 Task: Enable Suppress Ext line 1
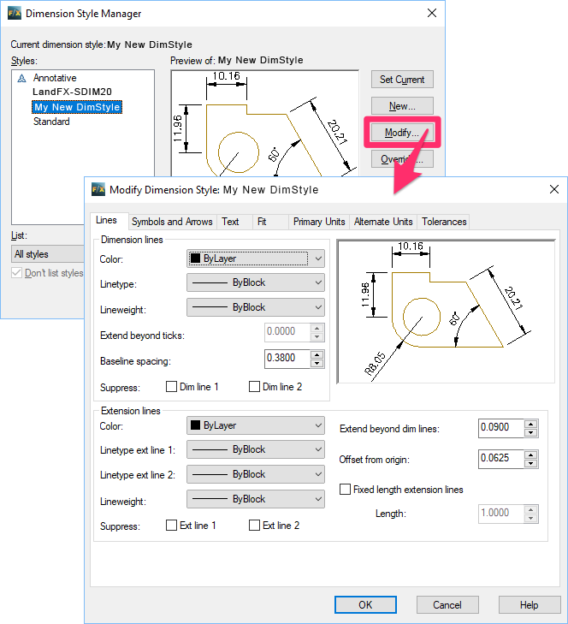(x=171, y=525)
